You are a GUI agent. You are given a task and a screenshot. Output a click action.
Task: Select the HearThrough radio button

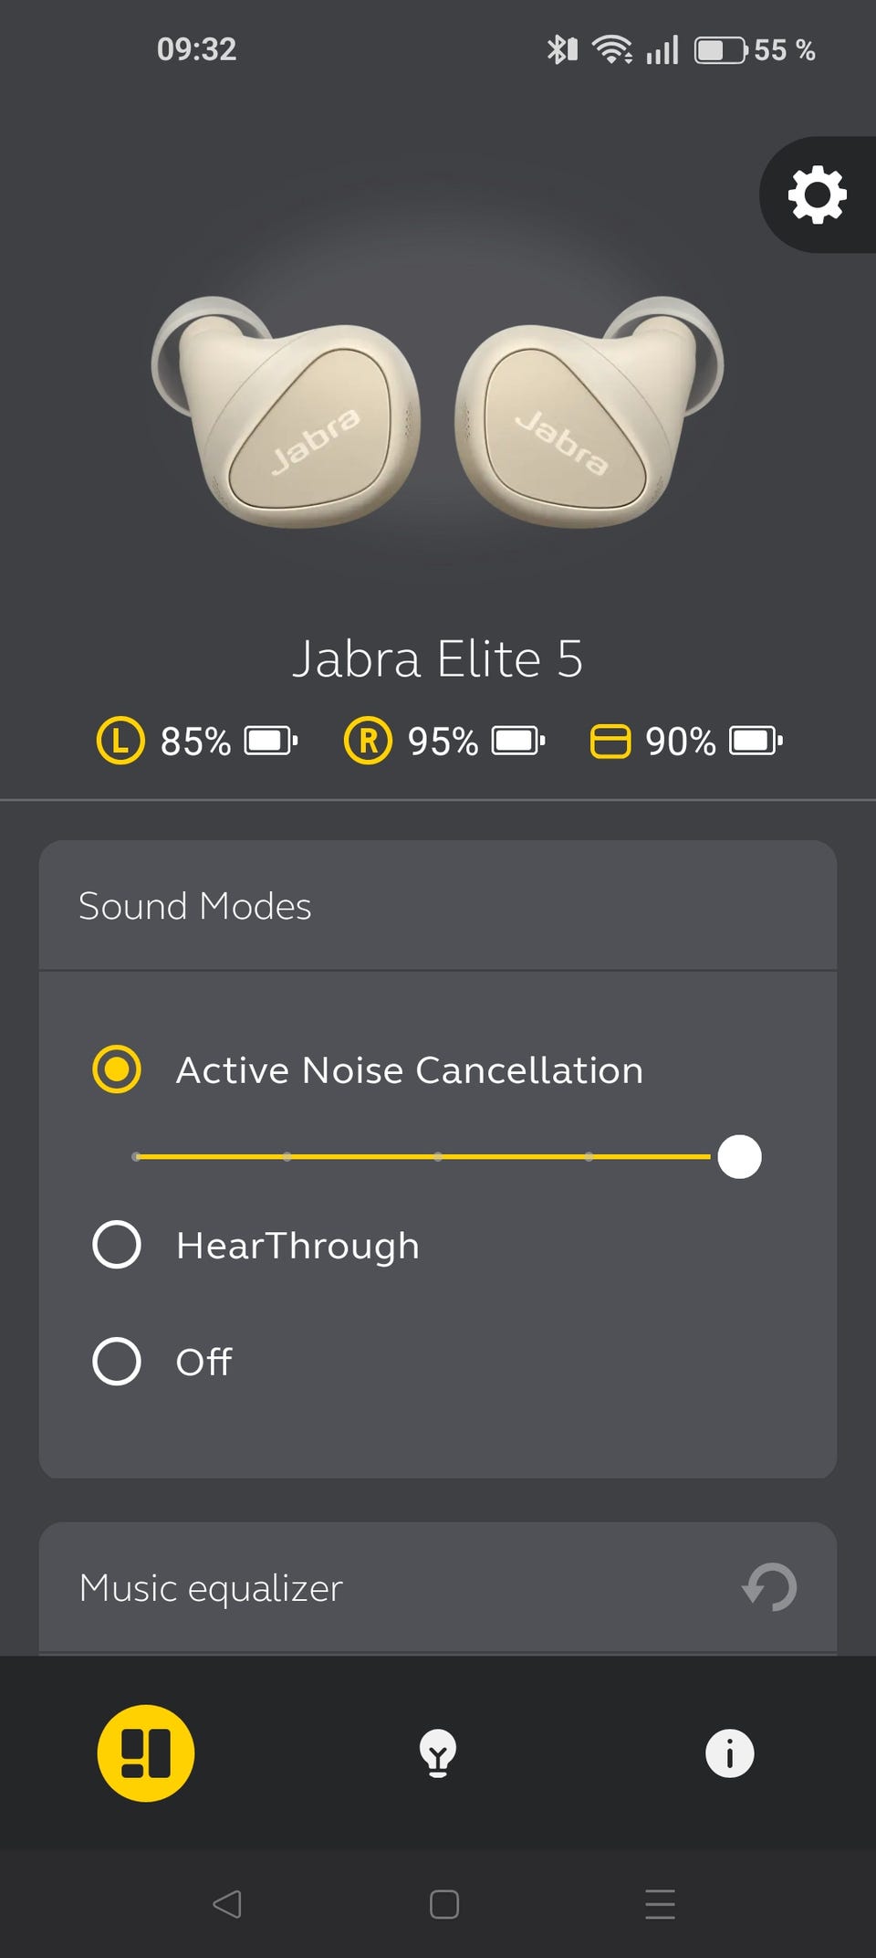tap(117, 1245)
